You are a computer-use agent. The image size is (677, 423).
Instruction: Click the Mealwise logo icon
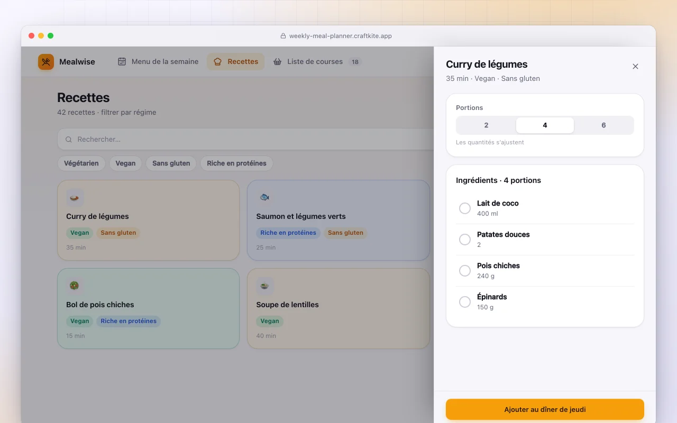pos(46,62)
